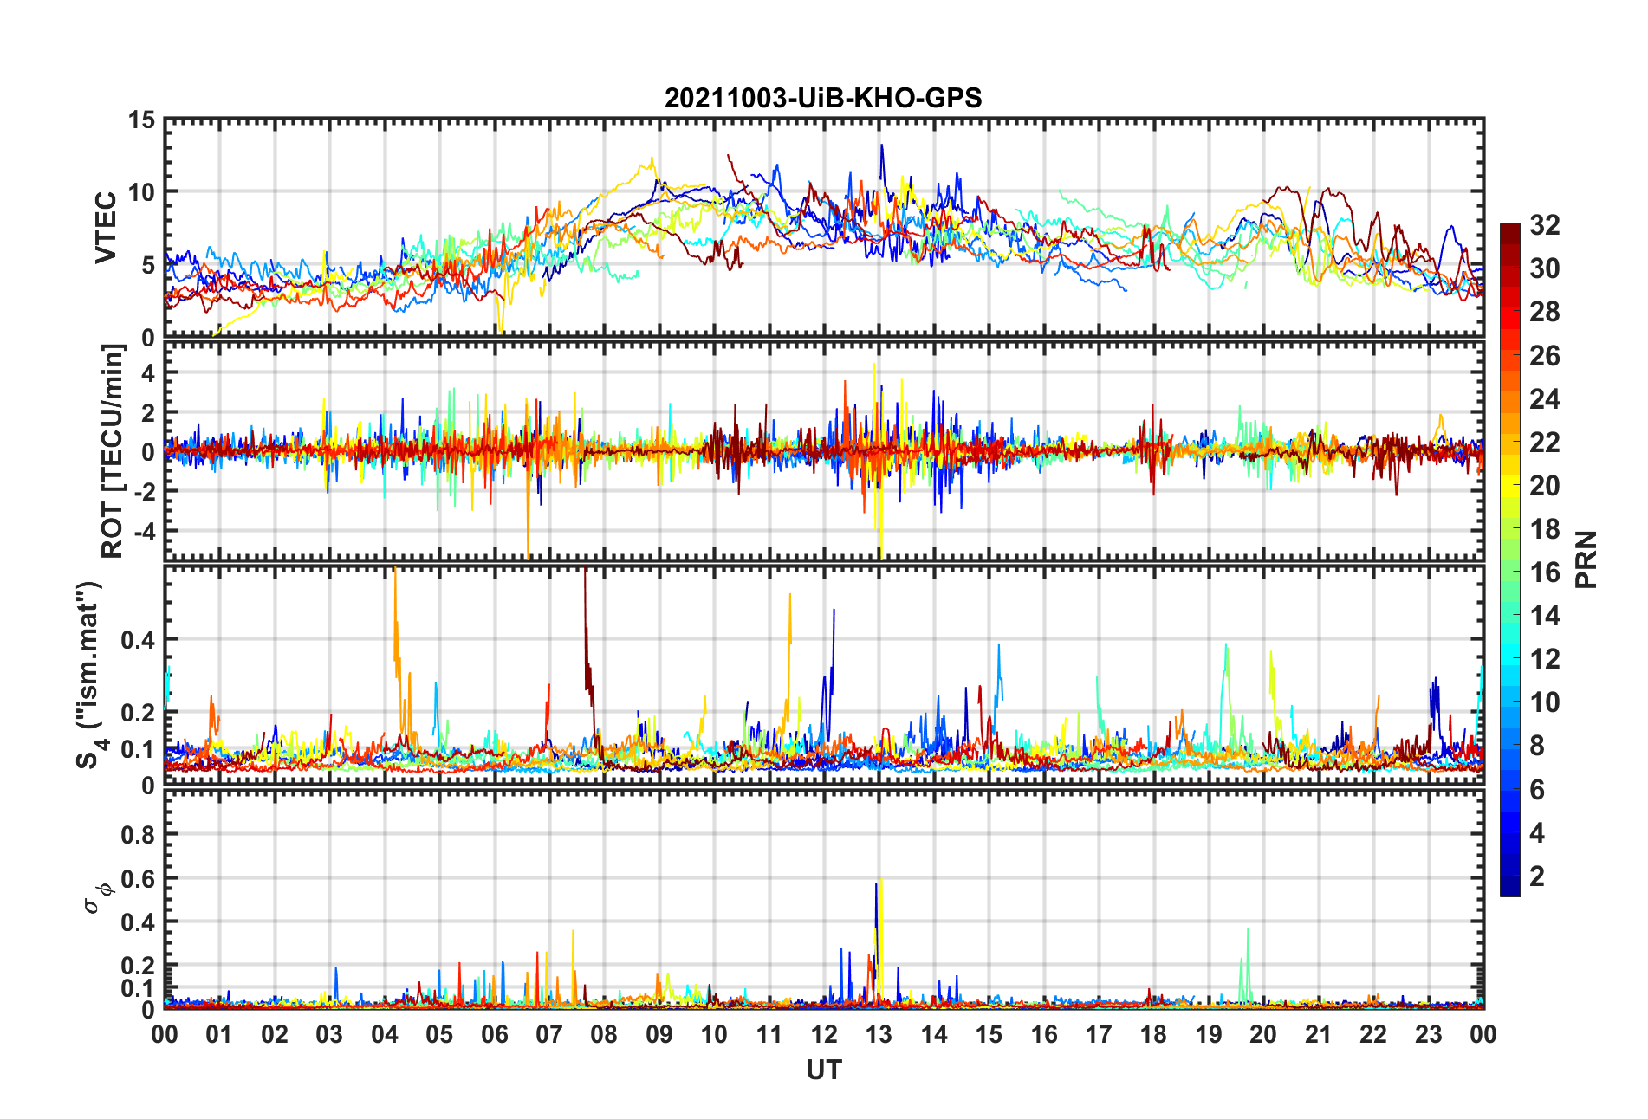This screenshot has width=1648, height=1119.
Task: Click the PRN colorbar label
Action: pos(1586,559)
